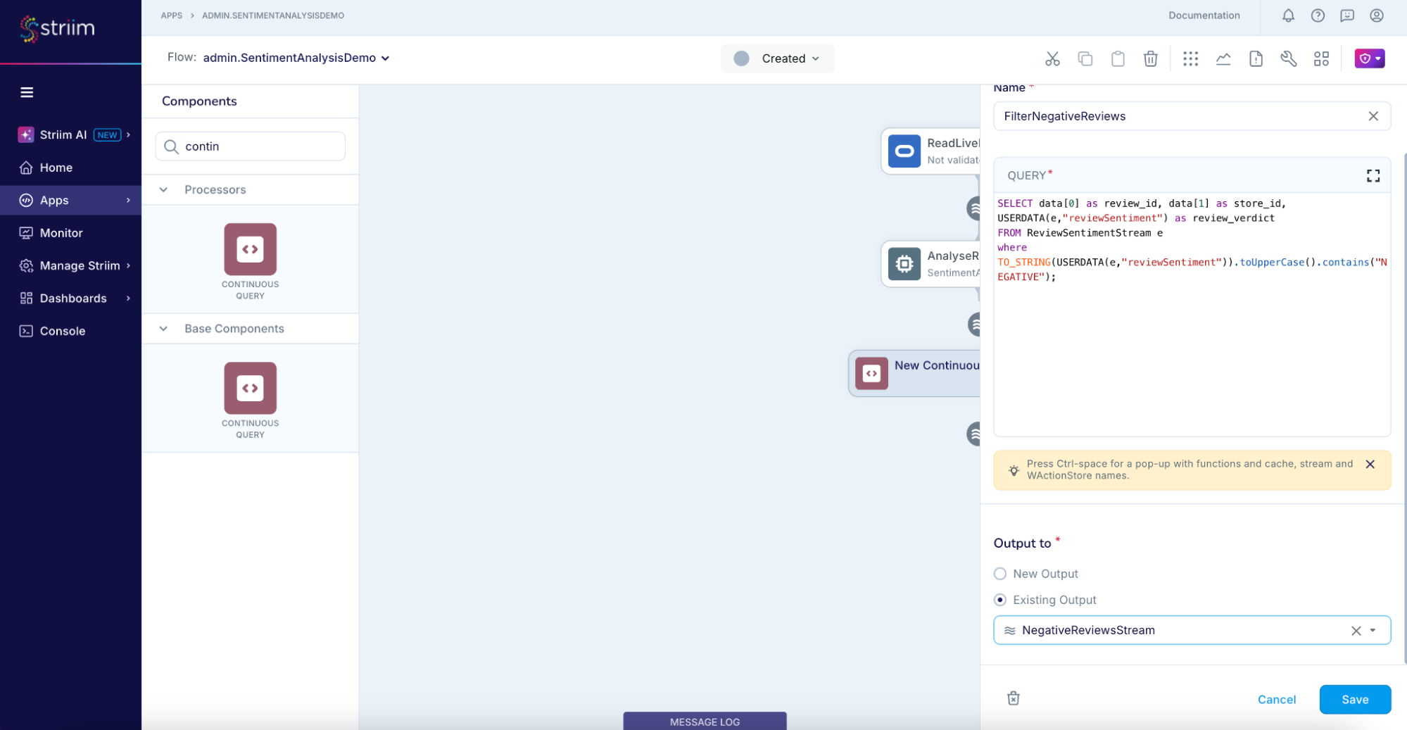Viewport: 1407px width, 730px height.
Task: Expand the query editor fullscreen
Action: click(1373, 175)
